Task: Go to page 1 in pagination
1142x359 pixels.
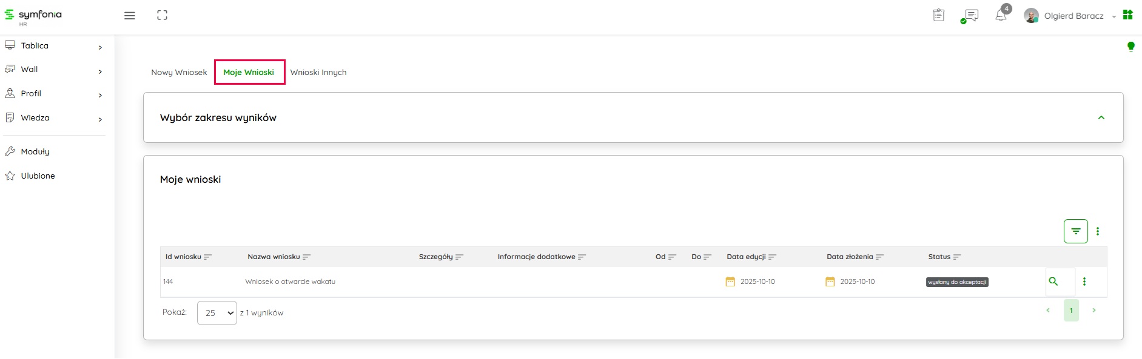Action: pos(1070,311)
